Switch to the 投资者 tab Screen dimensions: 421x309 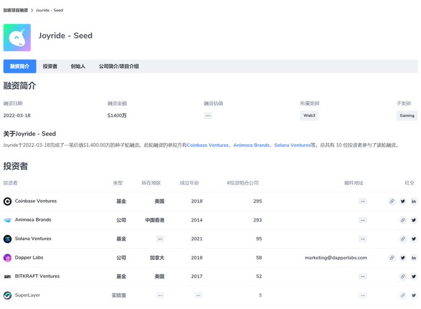point(50,66)
